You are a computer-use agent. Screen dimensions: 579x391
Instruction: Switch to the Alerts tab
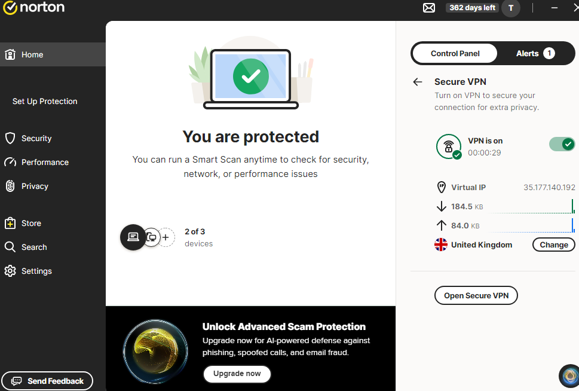[x=535, y=54]
